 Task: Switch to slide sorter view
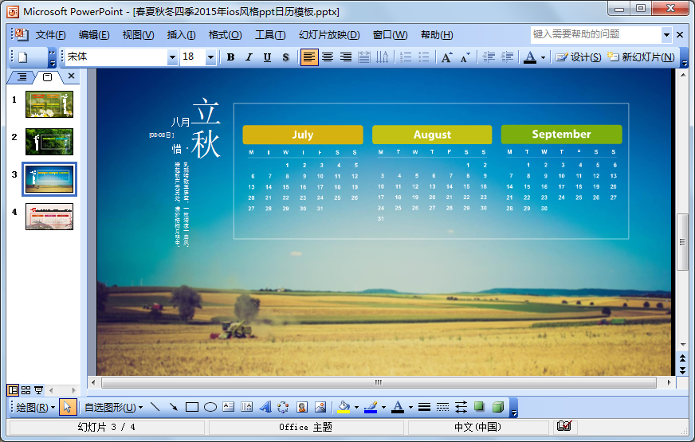(x=26, y=390)
